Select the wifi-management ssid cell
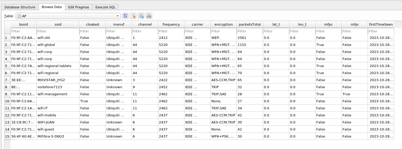The height and width of the screenshot is (149, 402). click(58, 94)
